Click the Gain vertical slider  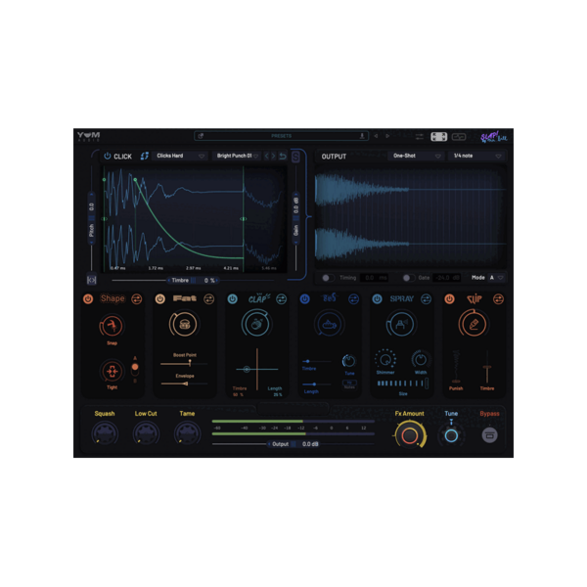click(295, 218)
